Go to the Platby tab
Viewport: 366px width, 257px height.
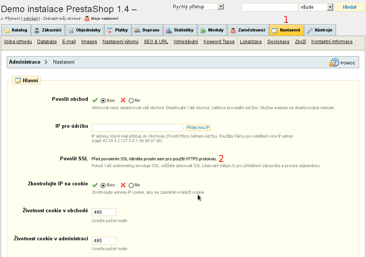pos(118,30)
